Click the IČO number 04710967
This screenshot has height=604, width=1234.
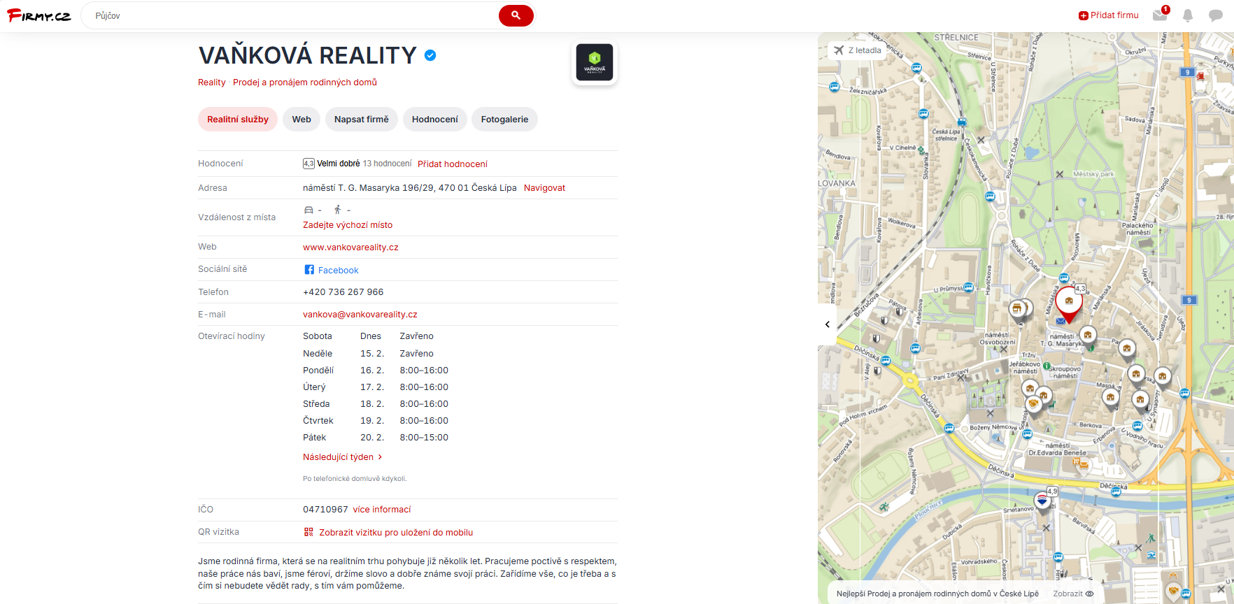(x=325, y=510)
